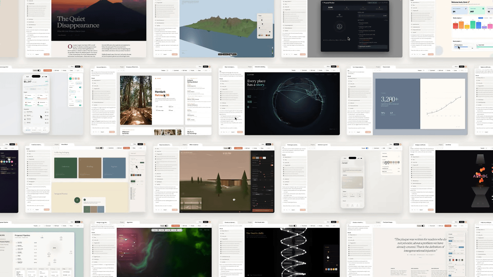The height and width of the screenshot is (277, 493).
Task: Select Edit text in the globe landing page window
Action: [x=313, y=70]
